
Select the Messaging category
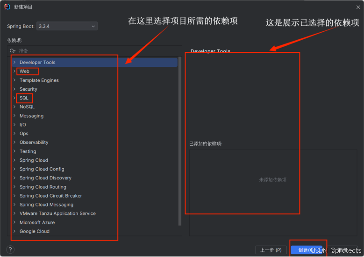pos(31,116)
